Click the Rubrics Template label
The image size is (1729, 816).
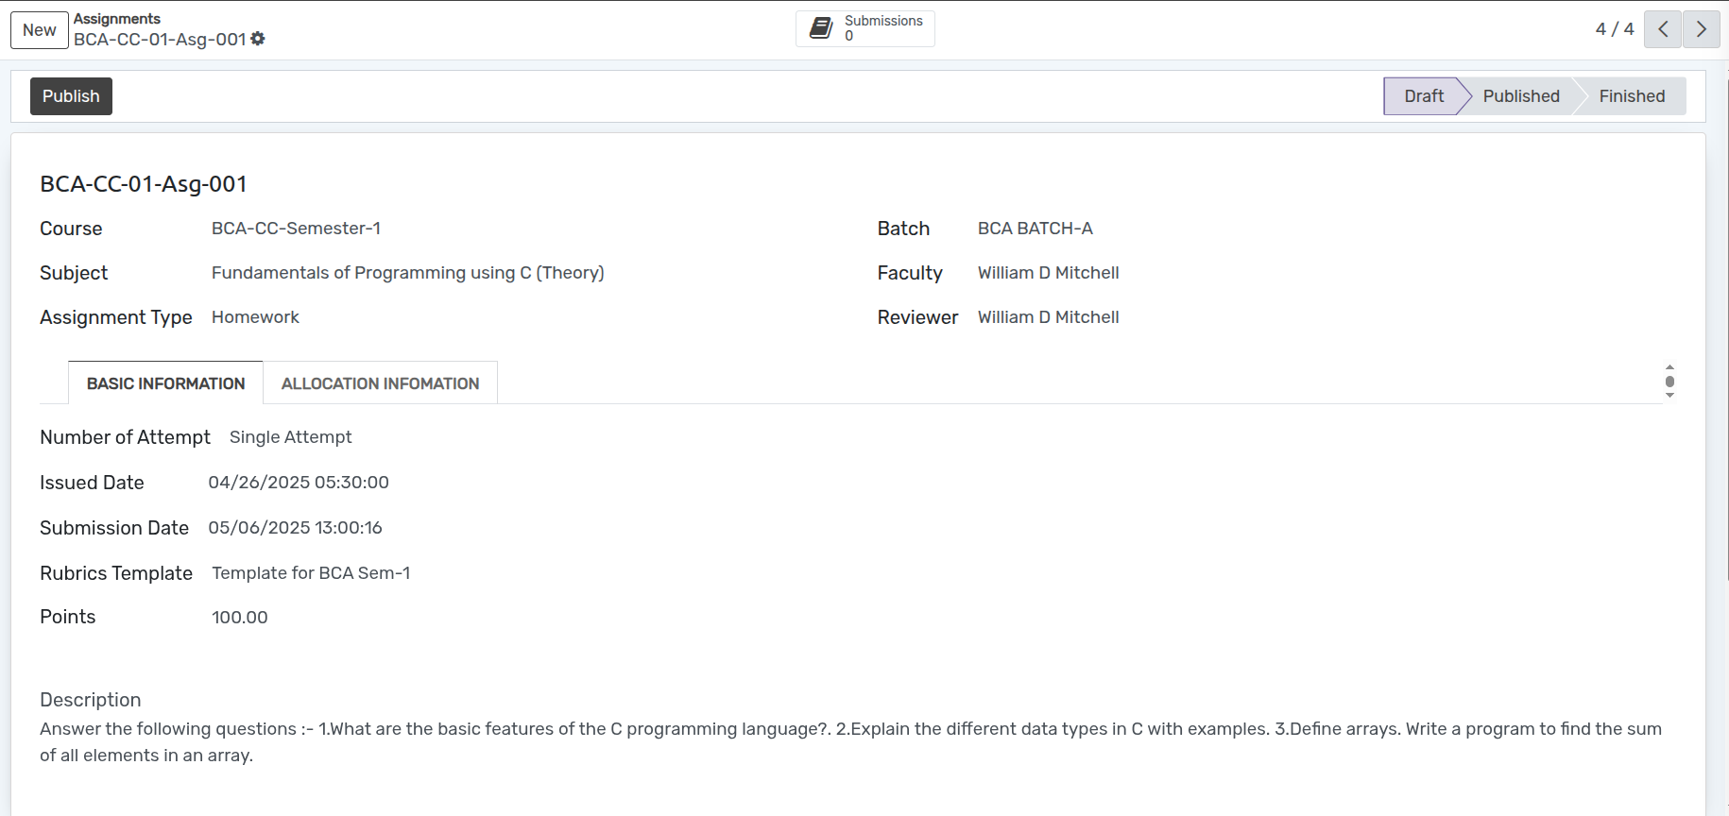[116, 573]
